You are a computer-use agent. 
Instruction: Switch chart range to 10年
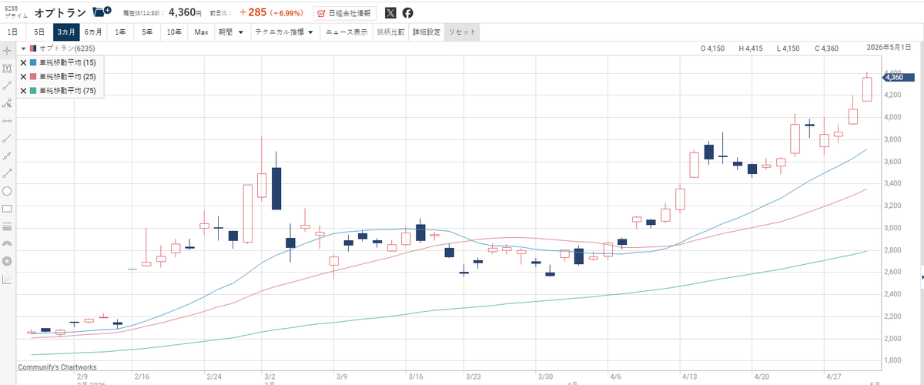175,32
